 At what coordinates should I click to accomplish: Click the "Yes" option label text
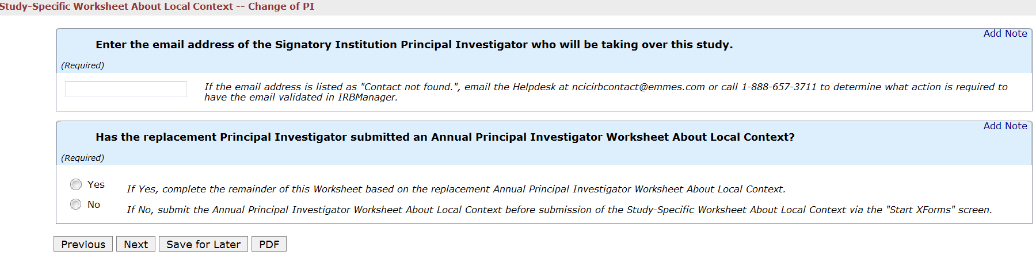(x=96, y=184)
